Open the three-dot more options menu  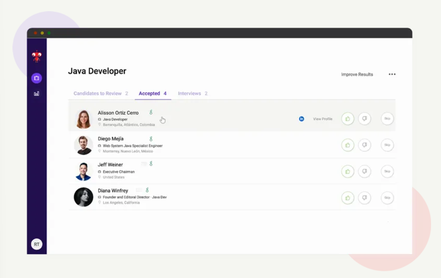point(392,74)
